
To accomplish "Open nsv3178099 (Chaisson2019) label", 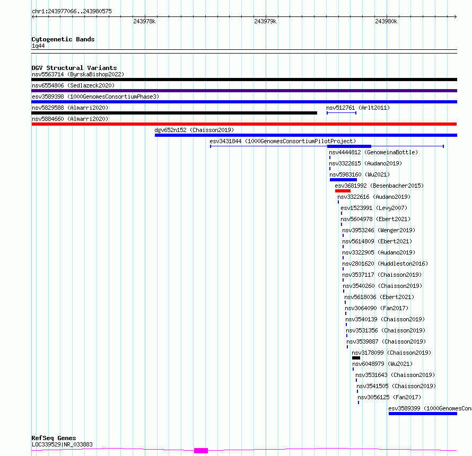I will 391,353.
